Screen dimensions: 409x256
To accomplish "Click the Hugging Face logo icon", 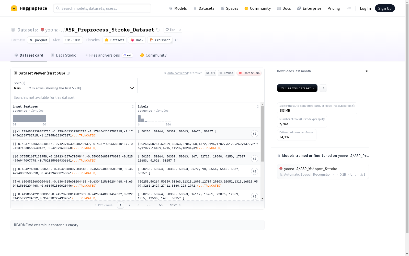I will [14, 8].
